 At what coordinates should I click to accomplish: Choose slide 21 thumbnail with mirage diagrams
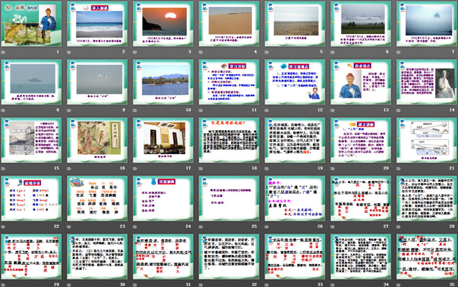click(427, 140)
